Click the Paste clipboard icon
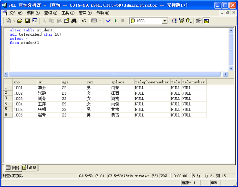Image resolution: width=238 pixels, height=187 pixels. (59, 21)
